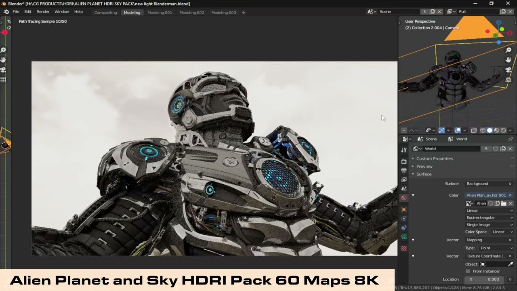Pin the properties editor context
The image size is (517, 291).
[x=510, y=139]
